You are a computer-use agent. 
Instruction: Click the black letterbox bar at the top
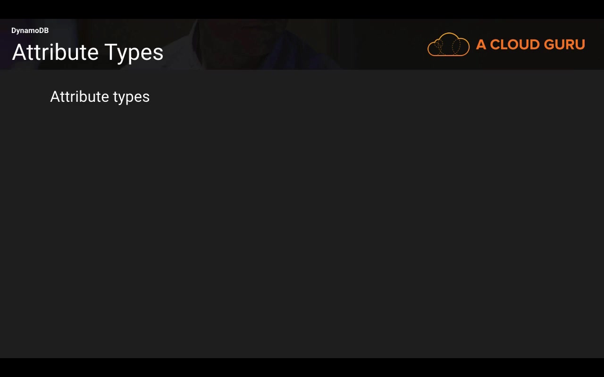point(302,9)
